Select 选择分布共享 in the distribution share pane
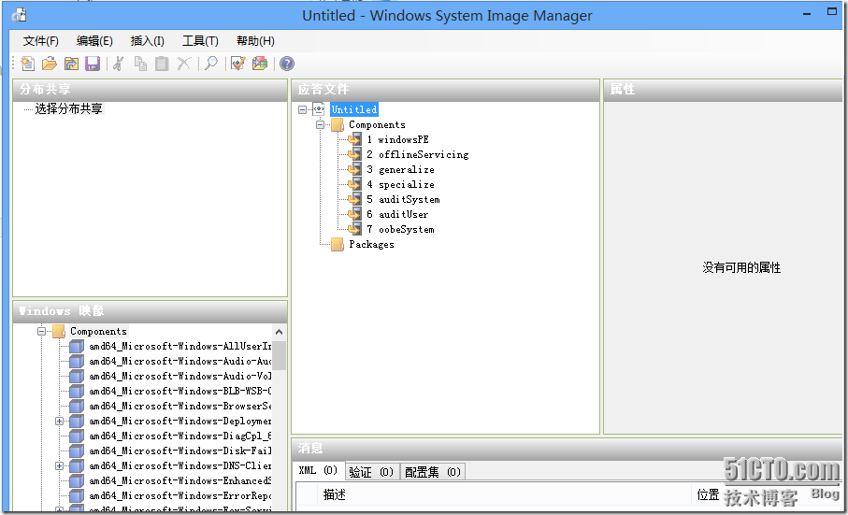This screenshot has height=515, width=848. (x=68, y=108)
